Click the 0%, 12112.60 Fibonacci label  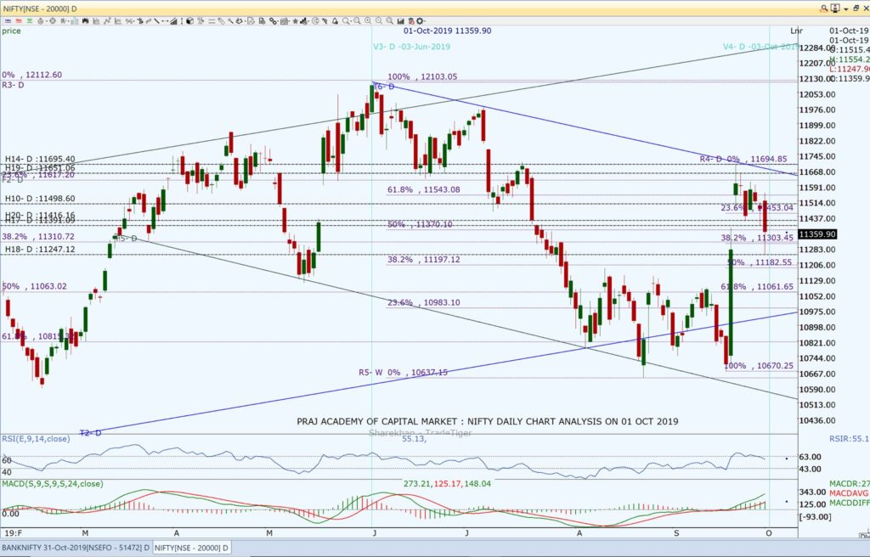32,75
